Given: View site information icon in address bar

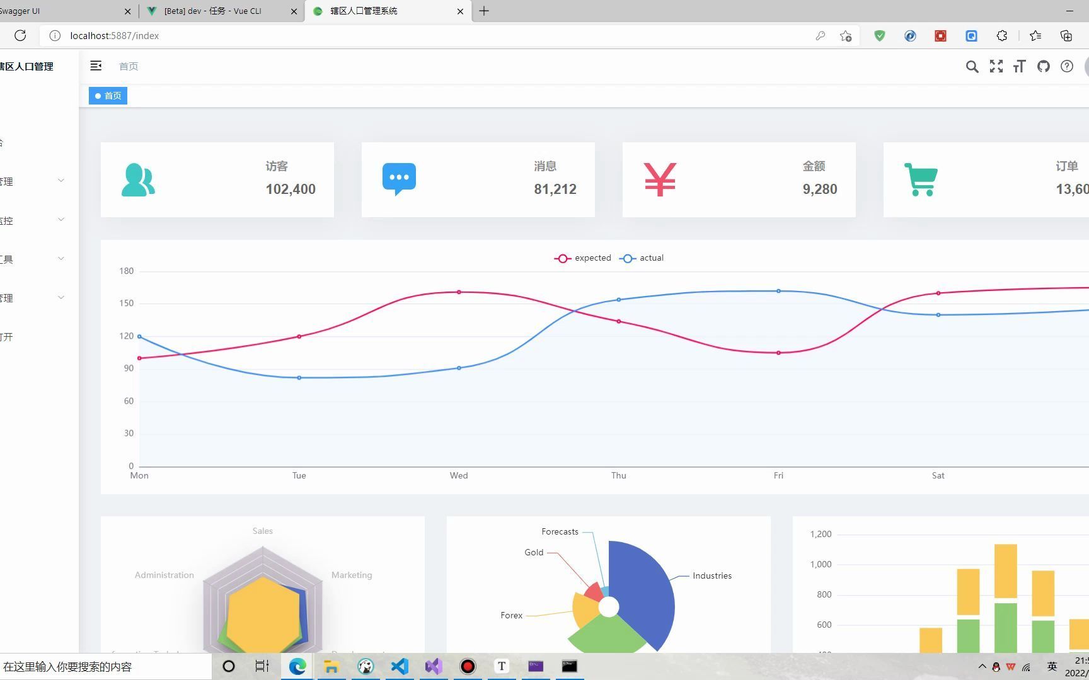Looking at the screenshot, I should (55, 35).
